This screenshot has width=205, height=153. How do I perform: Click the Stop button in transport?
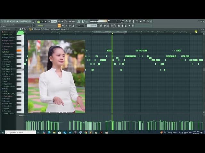45,21
